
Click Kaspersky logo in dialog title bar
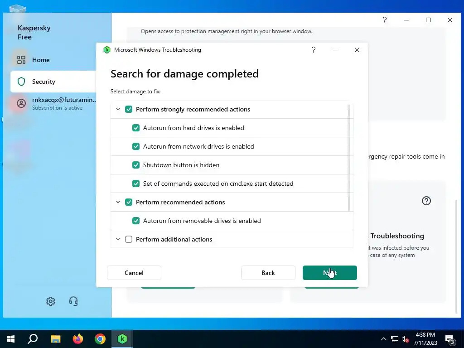pyautogui.click(x=107, y=50)
